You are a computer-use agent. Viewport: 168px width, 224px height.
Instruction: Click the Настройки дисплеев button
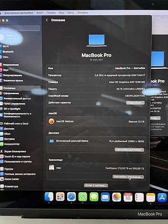point(129,150)
